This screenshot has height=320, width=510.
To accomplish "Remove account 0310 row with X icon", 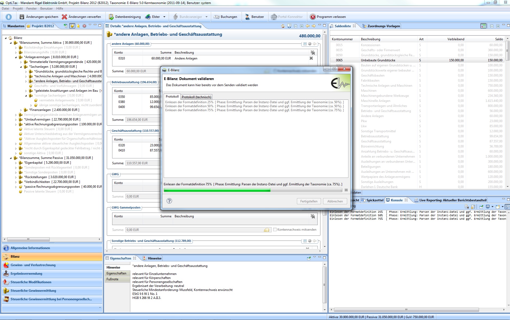I will point(311,58).
